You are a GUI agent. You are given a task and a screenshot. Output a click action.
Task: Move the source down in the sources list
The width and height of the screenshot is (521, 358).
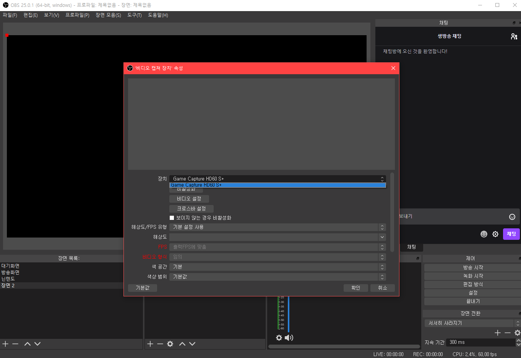tap(192, 344)
